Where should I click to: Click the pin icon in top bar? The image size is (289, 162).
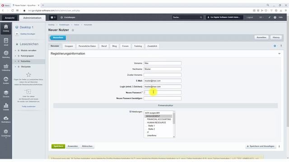[x=269, y=17]
